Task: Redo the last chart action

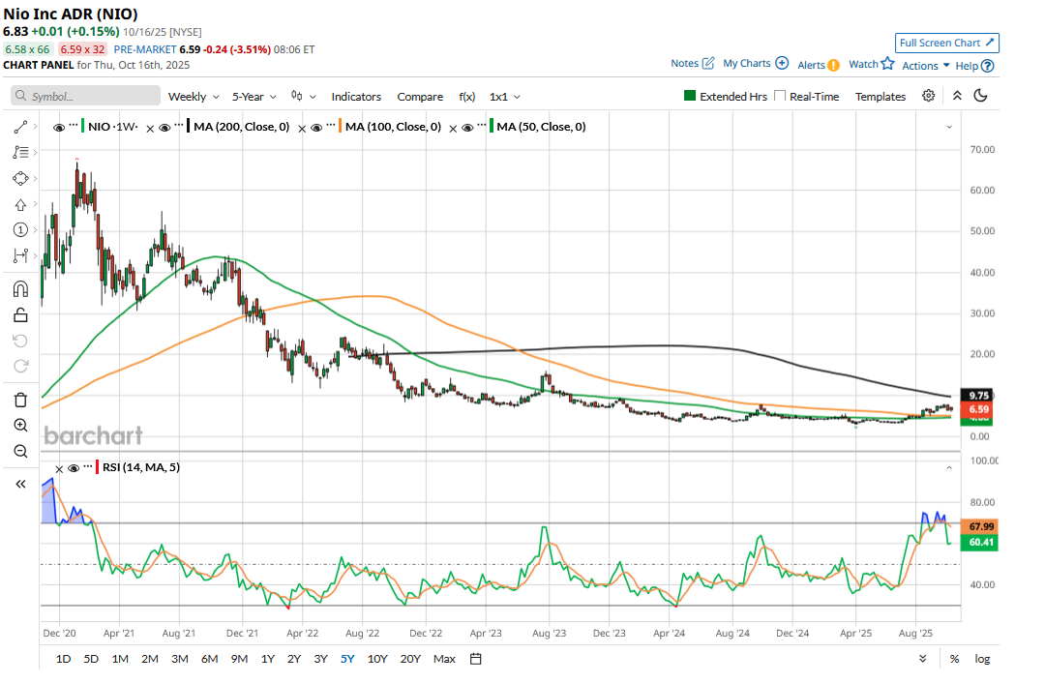Action: 20,366
